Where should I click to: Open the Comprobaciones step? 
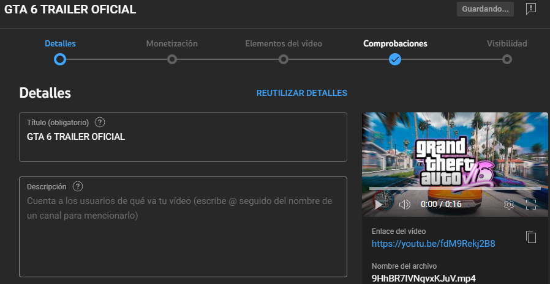(395, 44)
